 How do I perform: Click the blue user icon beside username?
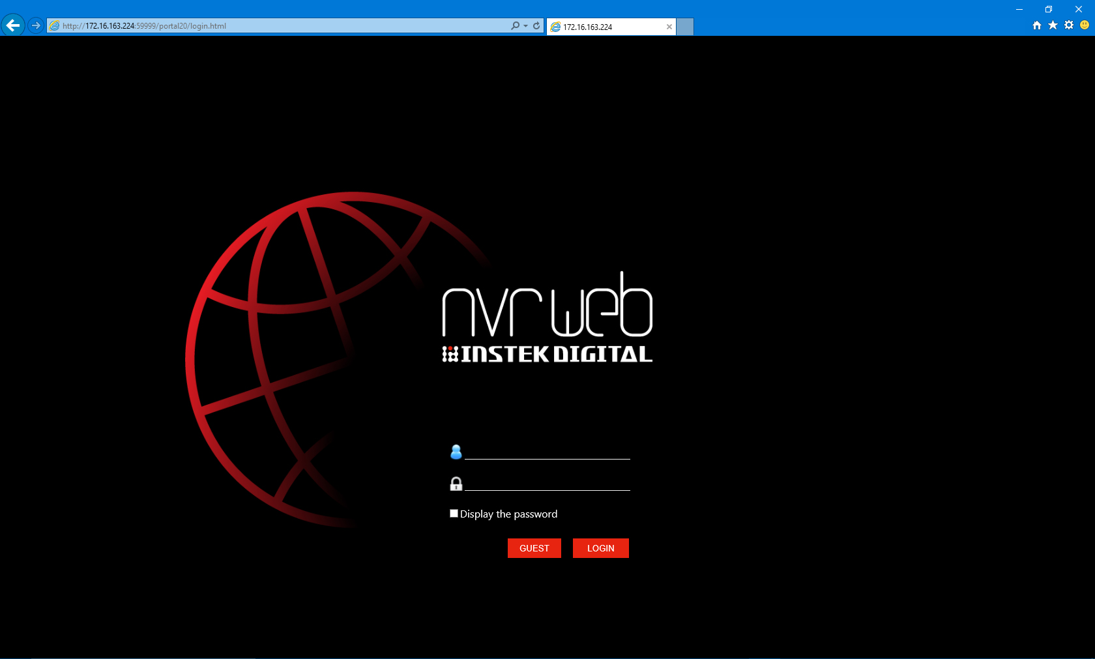456,452
